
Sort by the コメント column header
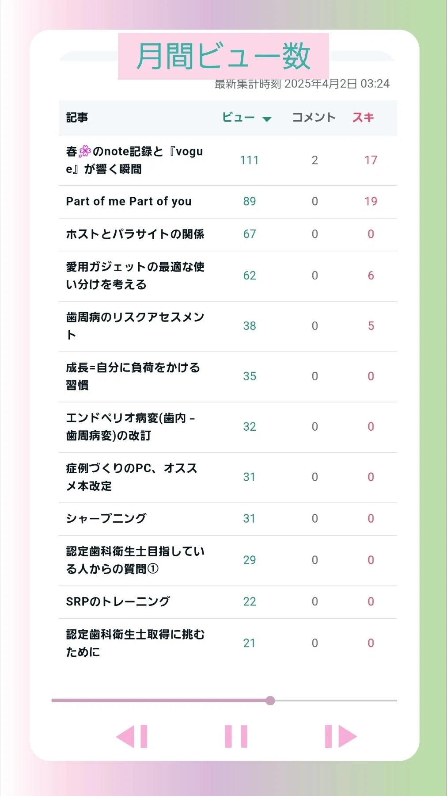point(314,118)
